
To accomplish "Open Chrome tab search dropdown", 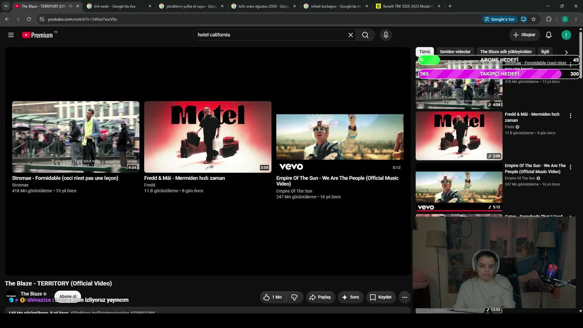I will 6,6.
